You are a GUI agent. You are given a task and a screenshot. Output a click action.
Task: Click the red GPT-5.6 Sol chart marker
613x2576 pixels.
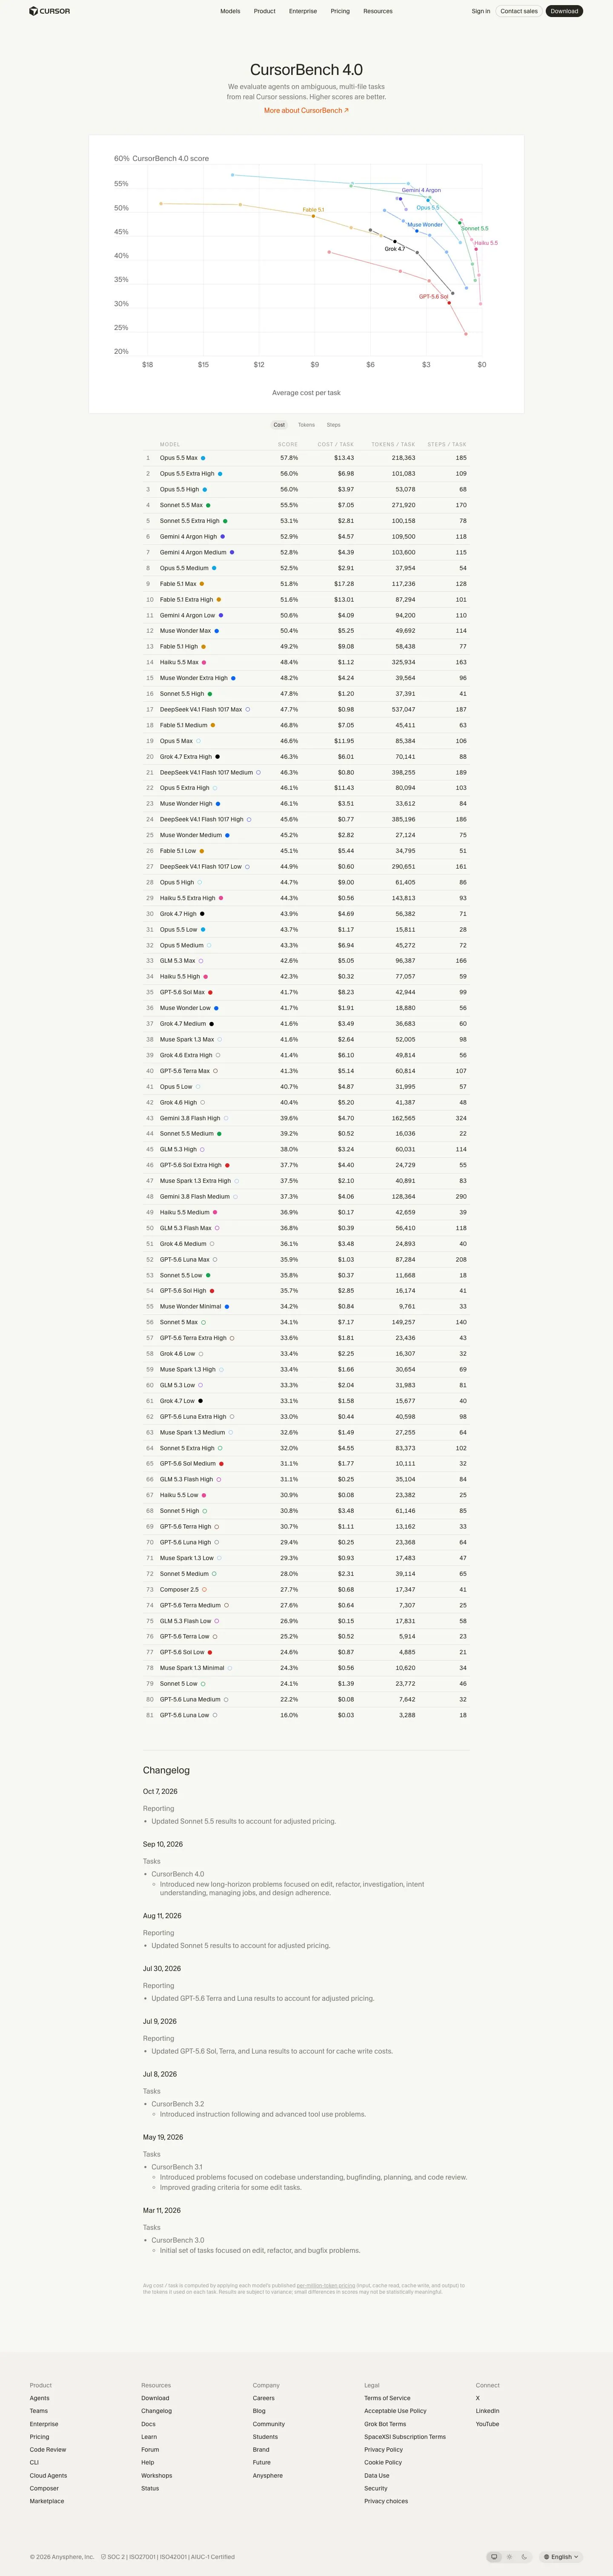pos(449,303)
